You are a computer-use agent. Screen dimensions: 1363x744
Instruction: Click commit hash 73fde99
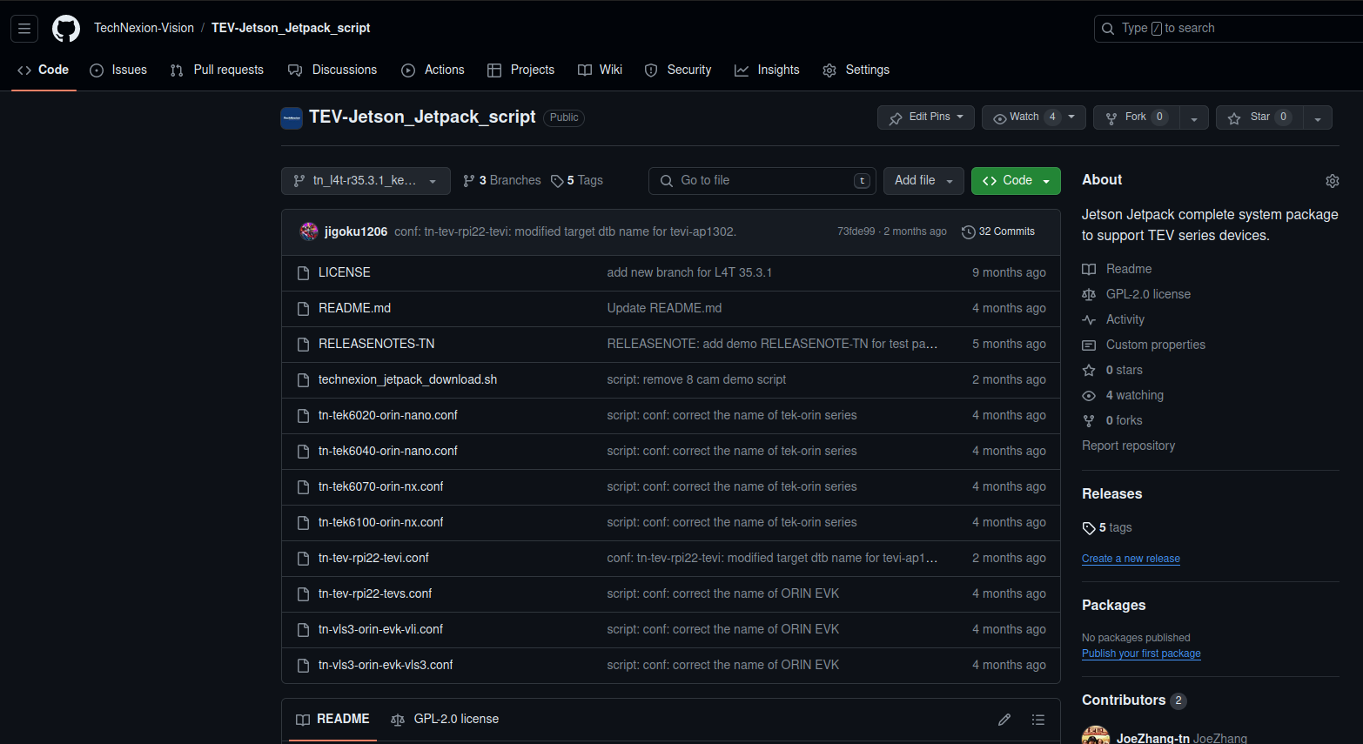pos(856,231)
